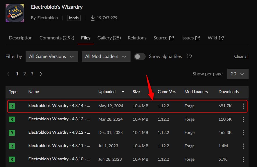
Task: Select page 1 in pagination
Action: pyautogui.click(x=17, y=74)
